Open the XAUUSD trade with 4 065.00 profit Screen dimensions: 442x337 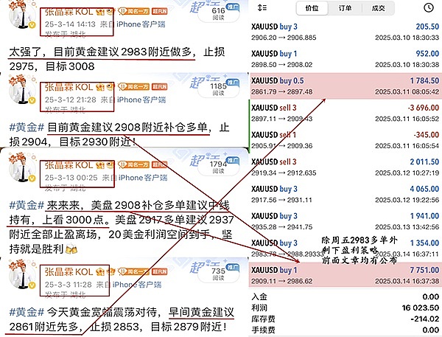click(343, 192)
